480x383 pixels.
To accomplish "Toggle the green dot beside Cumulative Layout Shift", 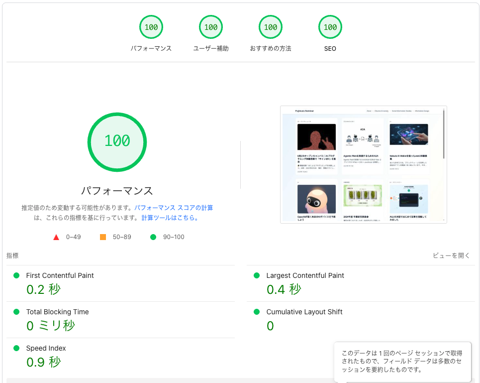I will 257,312.
